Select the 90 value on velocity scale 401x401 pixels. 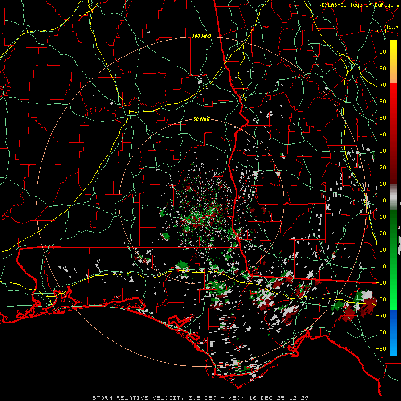(x=383, y=52)
